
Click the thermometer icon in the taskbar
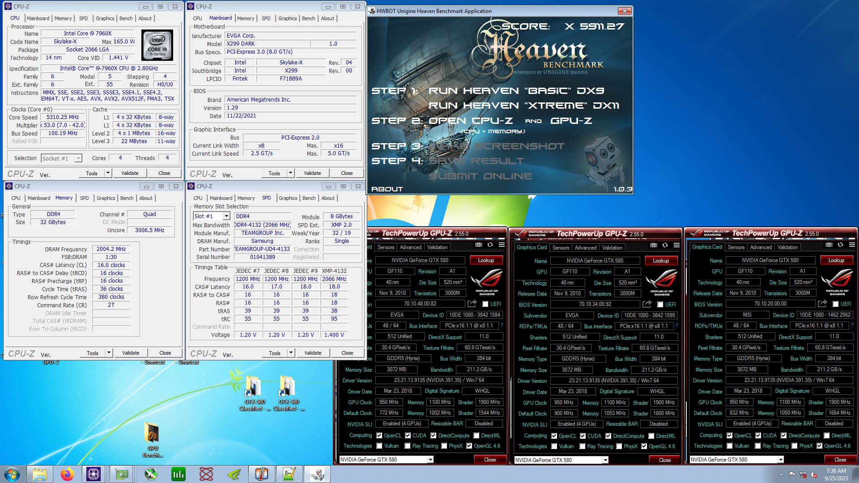click(262, 474)
